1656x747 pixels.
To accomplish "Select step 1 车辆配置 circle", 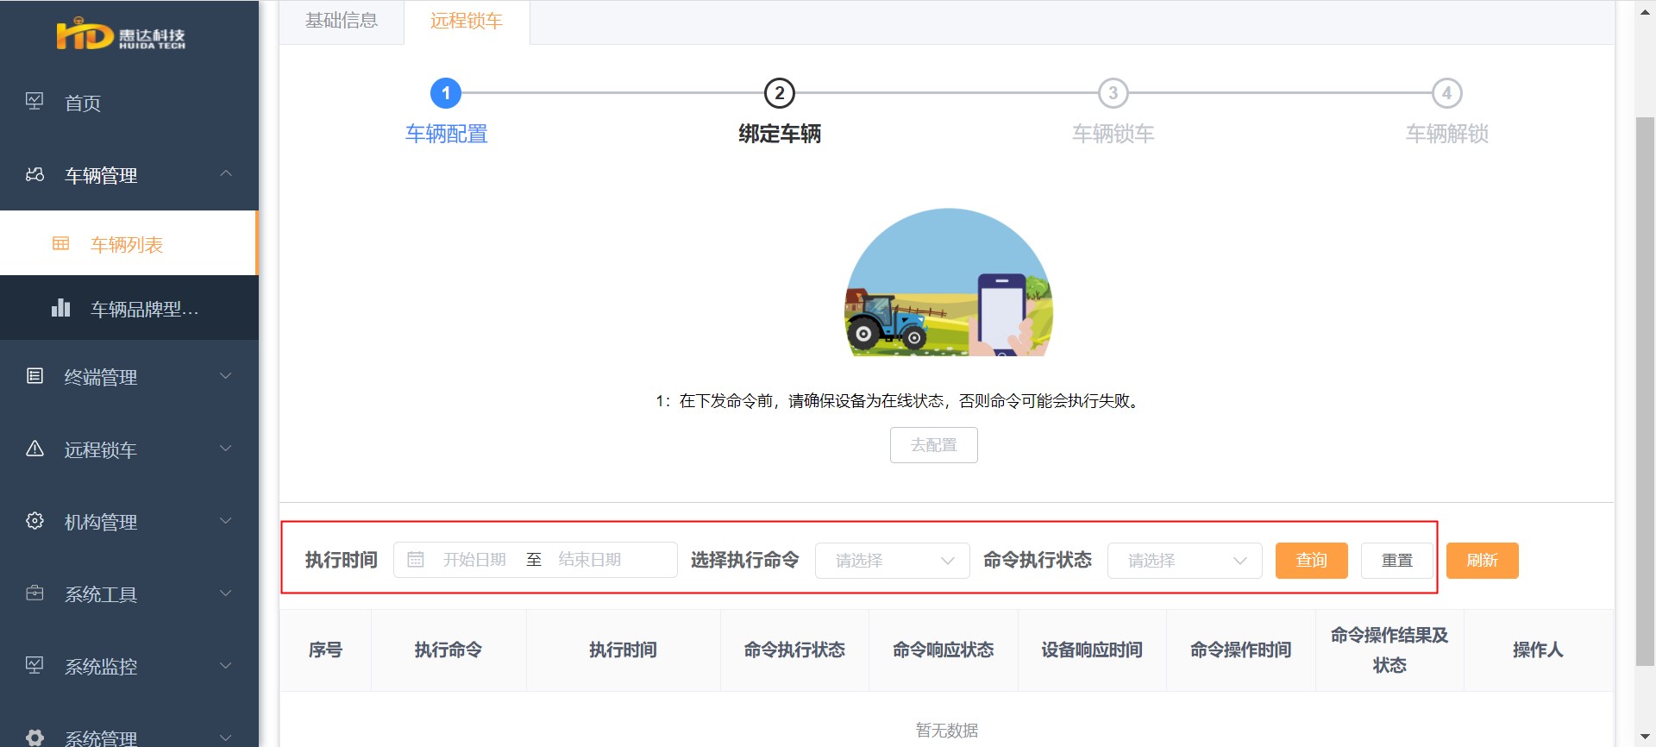I will (x=446, y=93).
